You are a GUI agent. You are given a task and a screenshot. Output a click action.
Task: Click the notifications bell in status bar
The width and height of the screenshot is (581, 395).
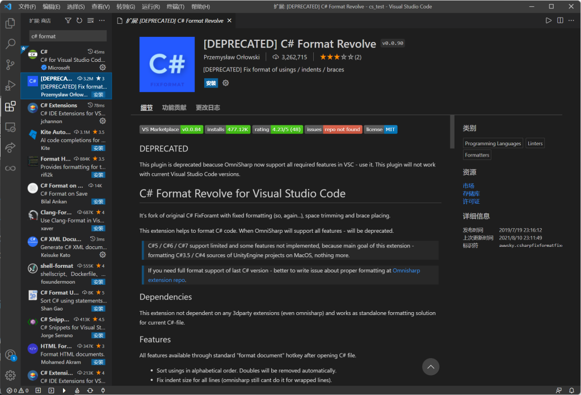coord(571,390)
